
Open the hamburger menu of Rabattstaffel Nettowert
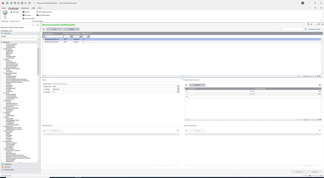click(x=186, y=85)
